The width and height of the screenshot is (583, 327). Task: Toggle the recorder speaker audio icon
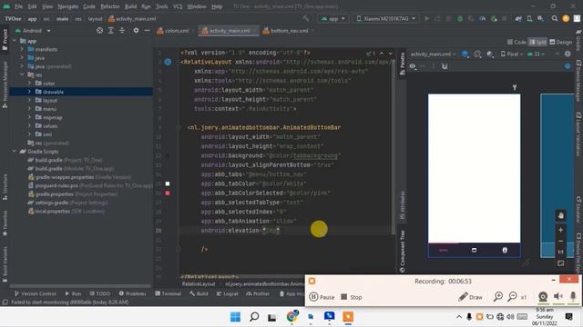click(x=558, y=296)
